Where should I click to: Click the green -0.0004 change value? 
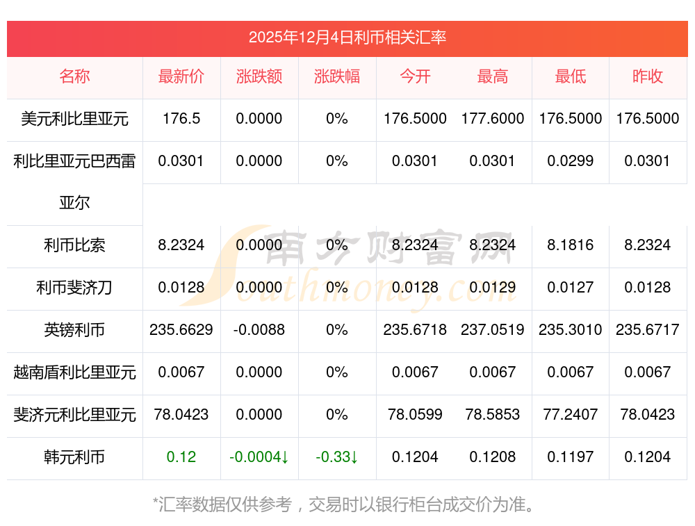pyautogui.click(x=259, y=457)
